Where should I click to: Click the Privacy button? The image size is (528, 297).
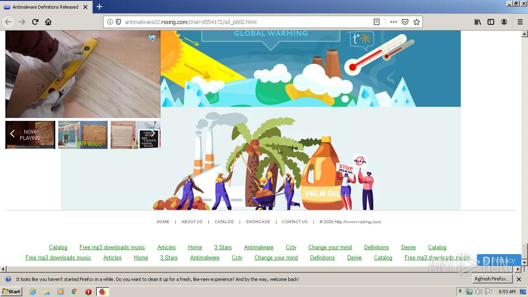[499, 260]
